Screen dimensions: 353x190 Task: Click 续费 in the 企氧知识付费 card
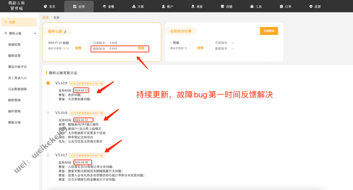click(x=200, y=48)
